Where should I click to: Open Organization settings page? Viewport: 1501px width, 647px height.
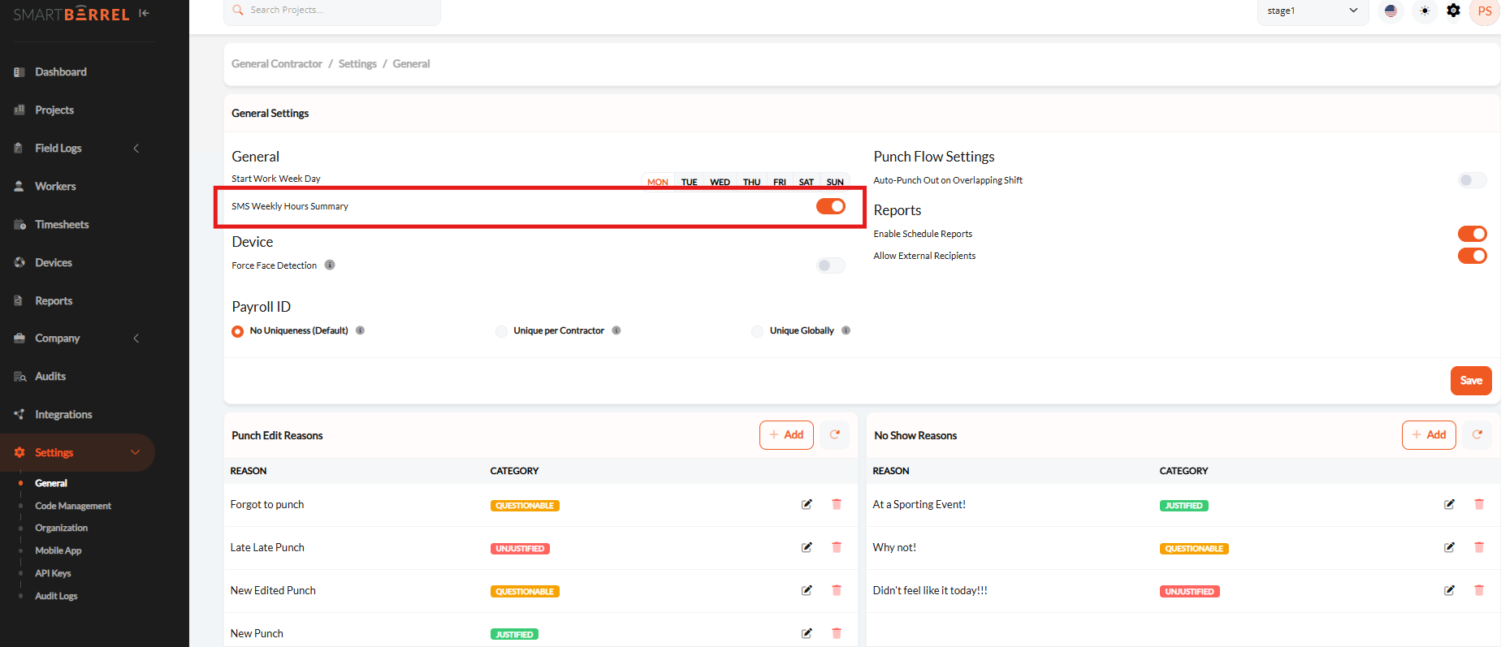(62, 528)
